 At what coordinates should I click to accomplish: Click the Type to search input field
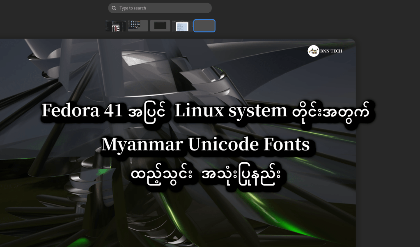click(160, 8)
